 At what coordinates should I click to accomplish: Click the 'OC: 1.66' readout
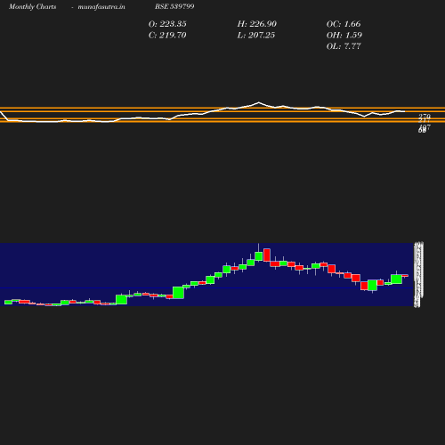tap(344, 24)
